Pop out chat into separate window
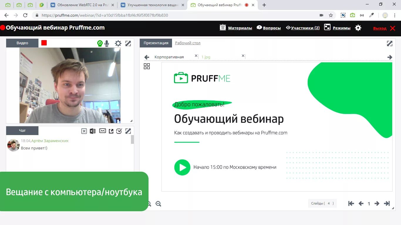The image size is (401, 225). pos(111,131)
